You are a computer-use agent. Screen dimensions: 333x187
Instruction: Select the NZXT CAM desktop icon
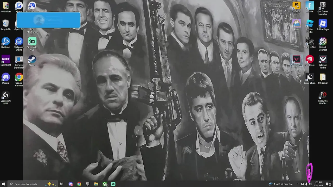pyautogui.click(x=6, y=61)
